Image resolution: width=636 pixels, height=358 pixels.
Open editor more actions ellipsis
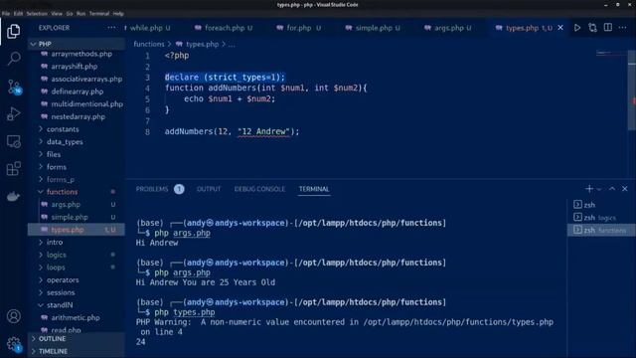click(623, 28)
